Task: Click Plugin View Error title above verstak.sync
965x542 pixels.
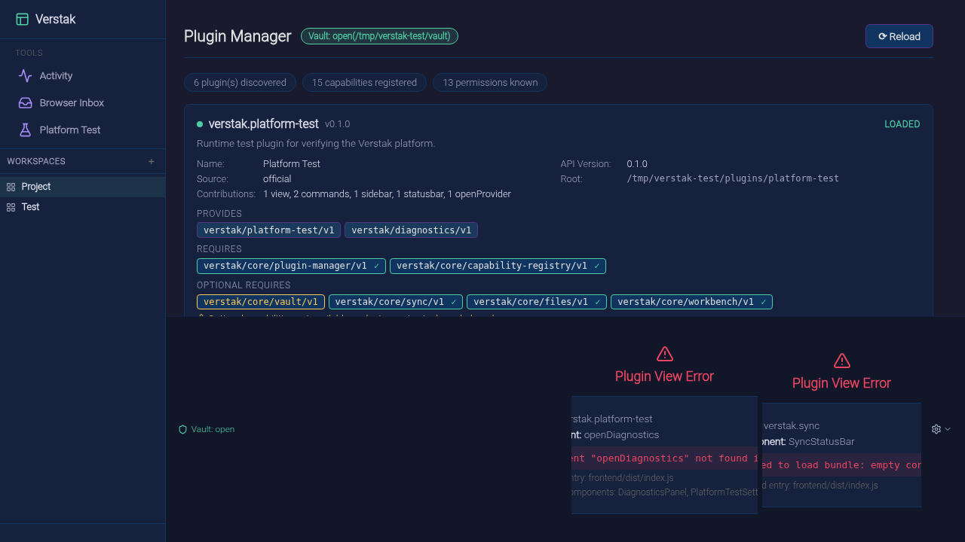Action: coord(841,383)
